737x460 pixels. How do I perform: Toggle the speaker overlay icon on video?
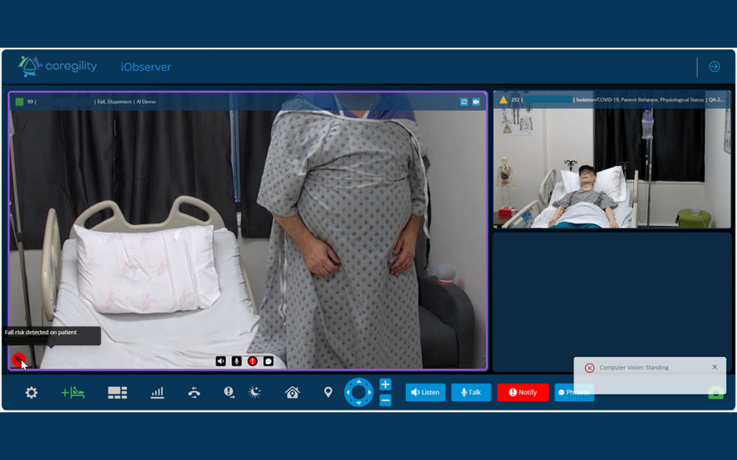tap(220, 361)
